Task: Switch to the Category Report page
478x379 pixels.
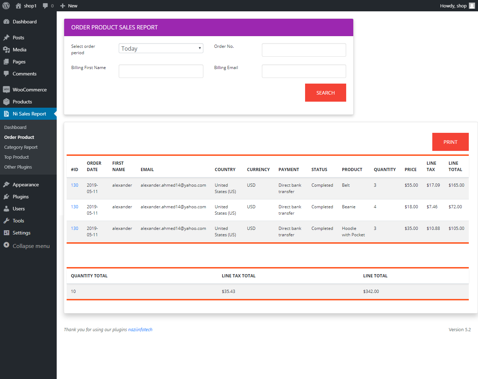Action: point(21,147)
